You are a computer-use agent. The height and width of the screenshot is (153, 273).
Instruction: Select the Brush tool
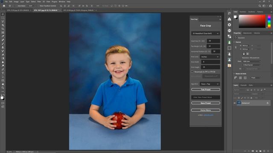(3, 43)
